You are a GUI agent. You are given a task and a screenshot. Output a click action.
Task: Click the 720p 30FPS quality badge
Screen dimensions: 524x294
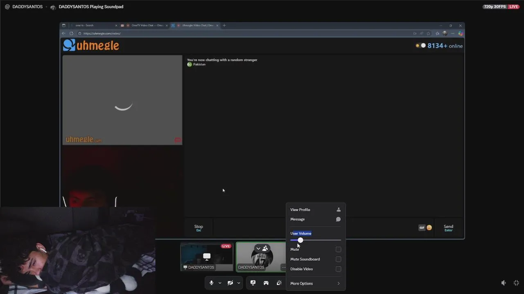495,7
